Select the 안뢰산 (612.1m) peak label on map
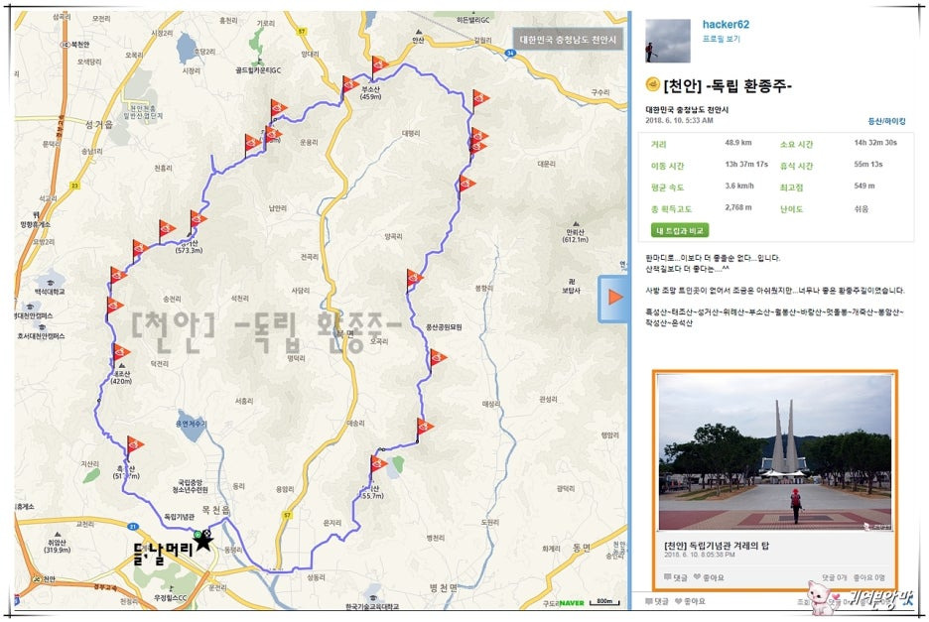This screenshot has height=622, width=929. pyautogui.click(x=575, y=236)
